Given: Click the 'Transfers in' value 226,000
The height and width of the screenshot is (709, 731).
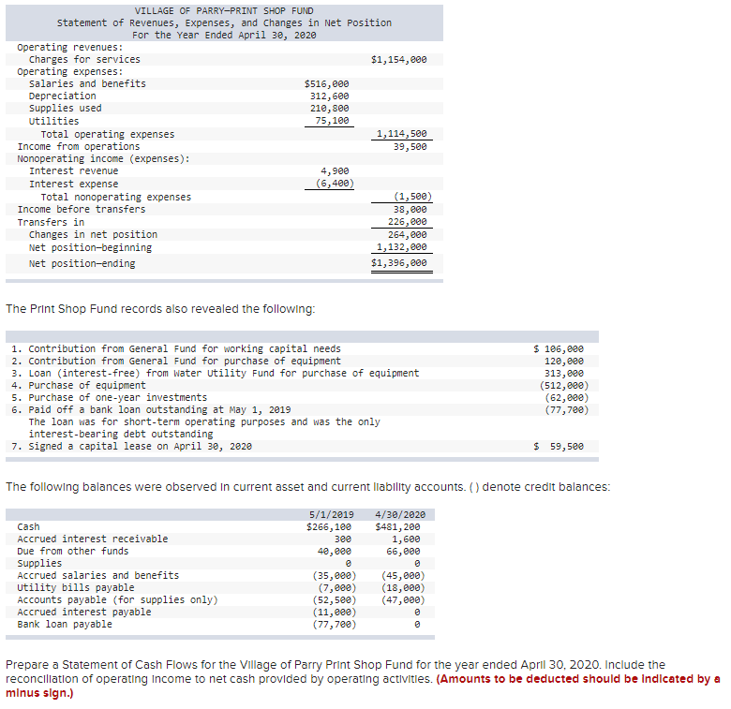Looking at the screenshot, I should tap(408, 222).
